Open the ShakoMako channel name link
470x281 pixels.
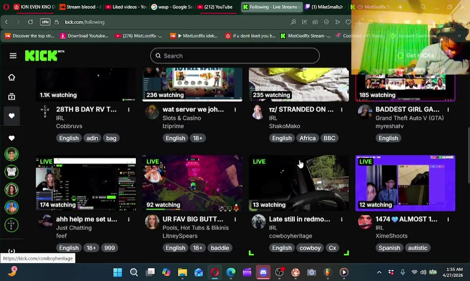(285, 126)
